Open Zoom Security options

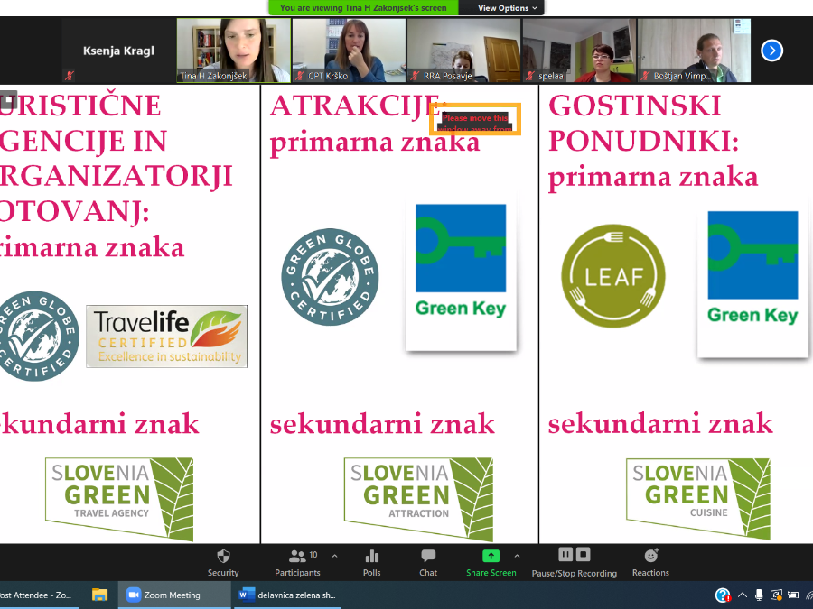pos(223,563)
